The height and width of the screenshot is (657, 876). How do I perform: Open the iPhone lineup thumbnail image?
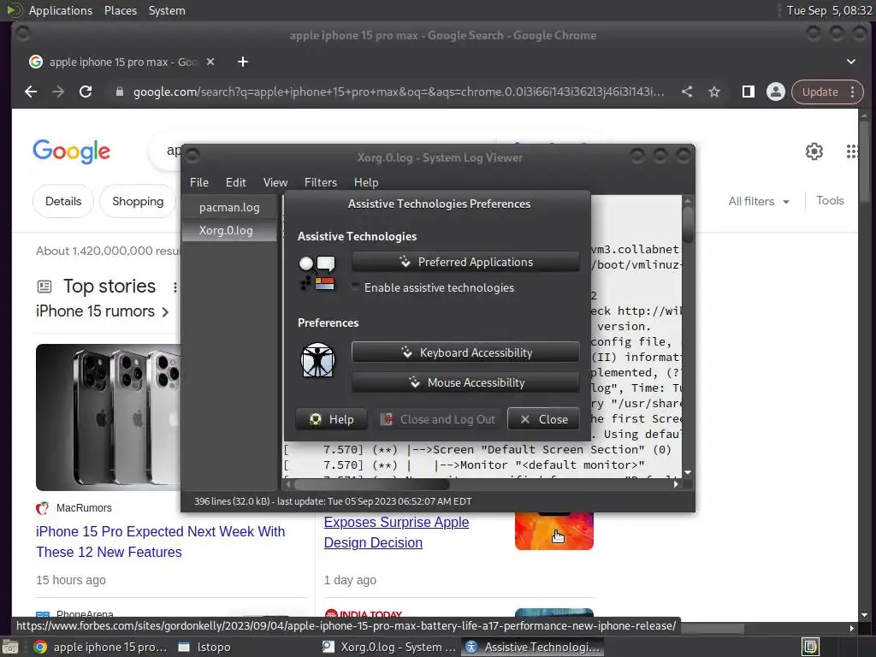[109, 417]
